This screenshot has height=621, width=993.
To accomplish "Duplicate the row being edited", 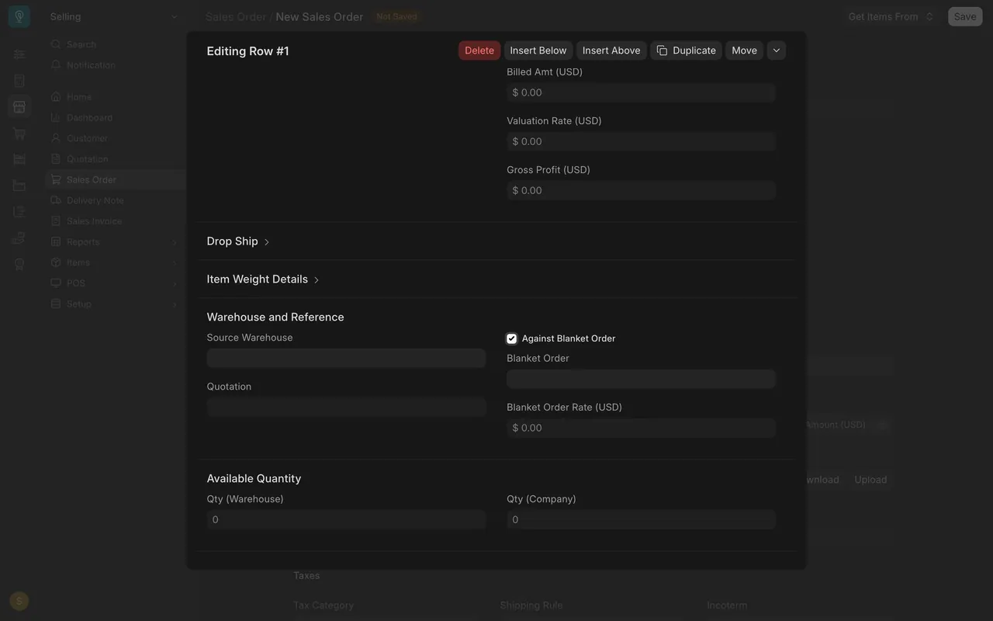I will point(686,50).
